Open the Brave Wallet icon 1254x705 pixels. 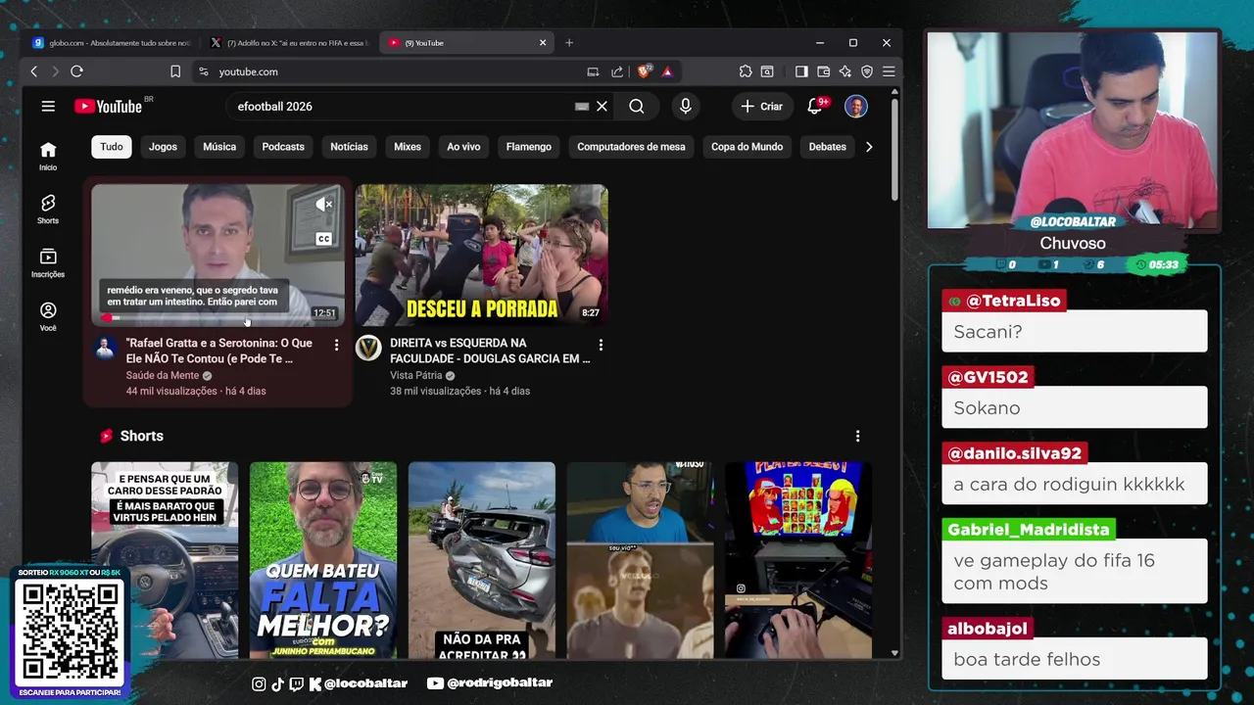[x=823, y=71]
